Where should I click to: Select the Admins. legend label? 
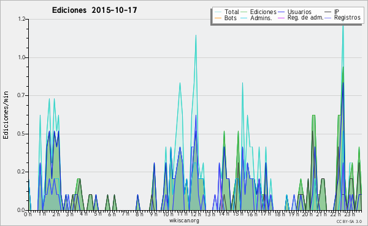tap(261, 18)
